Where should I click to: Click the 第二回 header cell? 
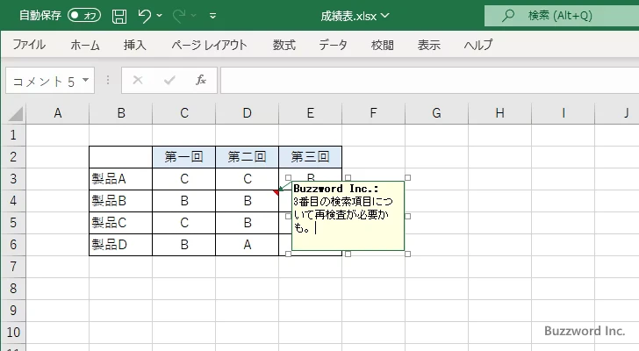tap(247, 157)
